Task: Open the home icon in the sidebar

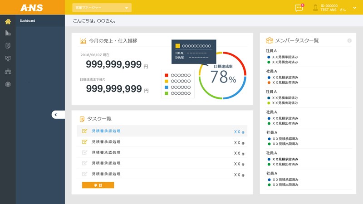Action: coord(8,21)
